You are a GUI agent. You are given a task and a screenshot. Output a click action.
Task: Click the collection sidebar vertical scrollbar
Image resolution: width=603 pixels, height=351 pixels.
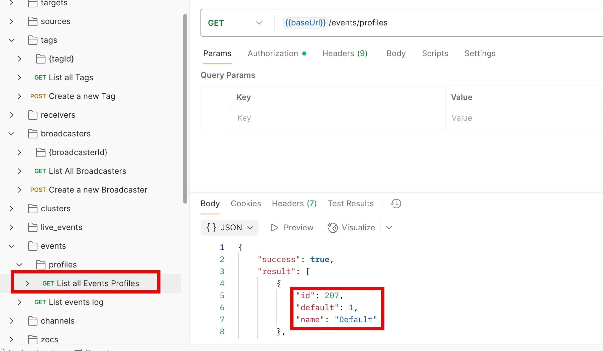point(185,109)
